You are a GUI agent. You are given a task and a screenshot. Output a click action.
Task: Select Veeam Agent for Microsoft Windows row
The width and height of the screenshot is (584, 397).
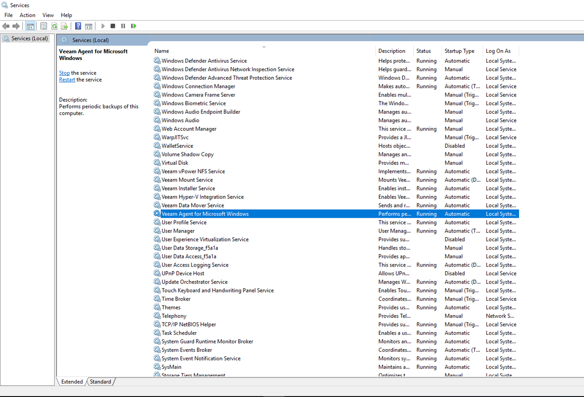[x=336, y=214]
